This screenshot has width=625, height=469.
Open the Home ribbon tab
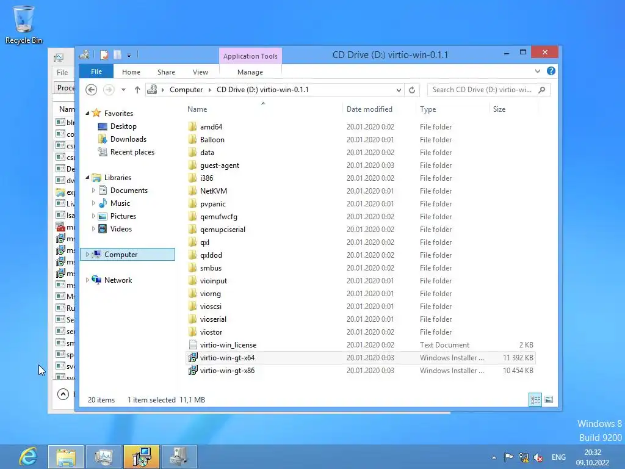pos(131,72)
